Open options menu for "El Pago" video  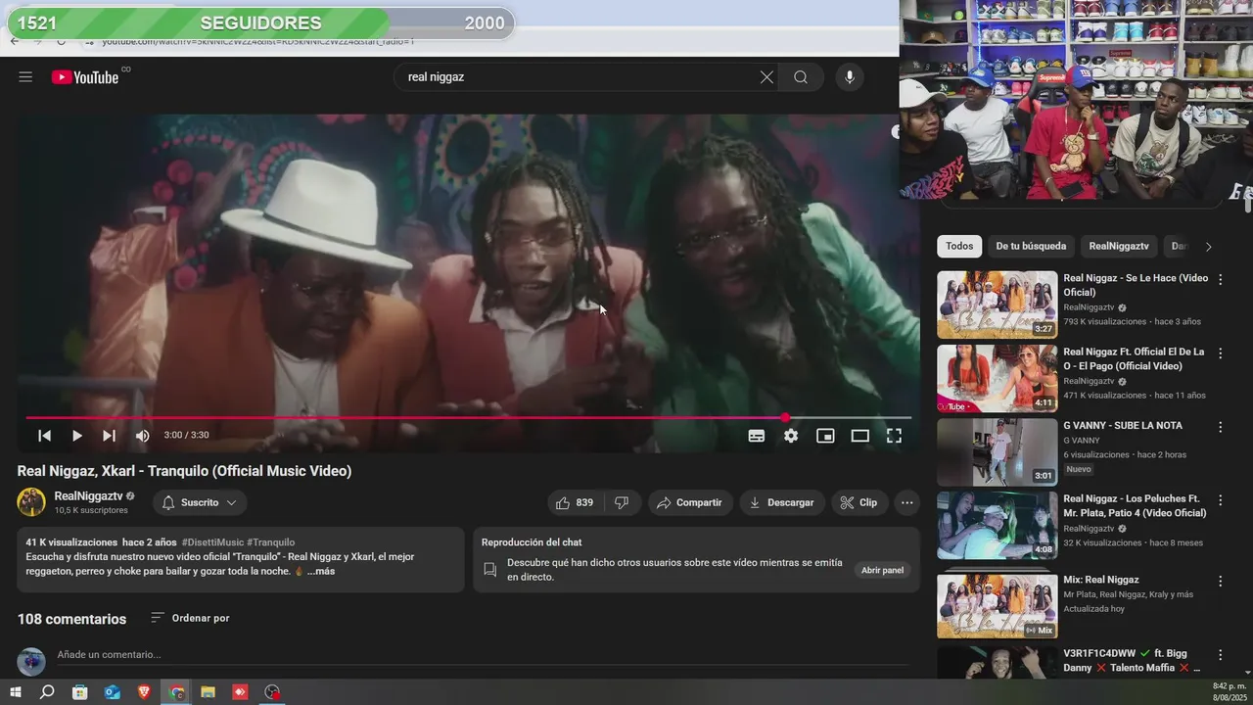pos(1220,352)
